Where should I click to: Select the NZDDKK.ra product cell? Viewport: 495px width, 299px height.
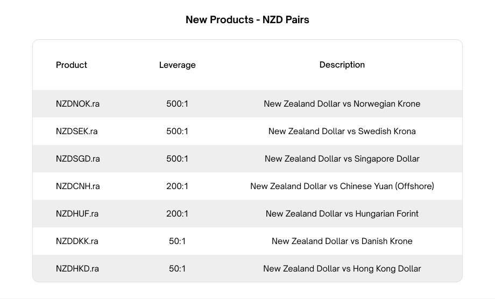[77, 241]
